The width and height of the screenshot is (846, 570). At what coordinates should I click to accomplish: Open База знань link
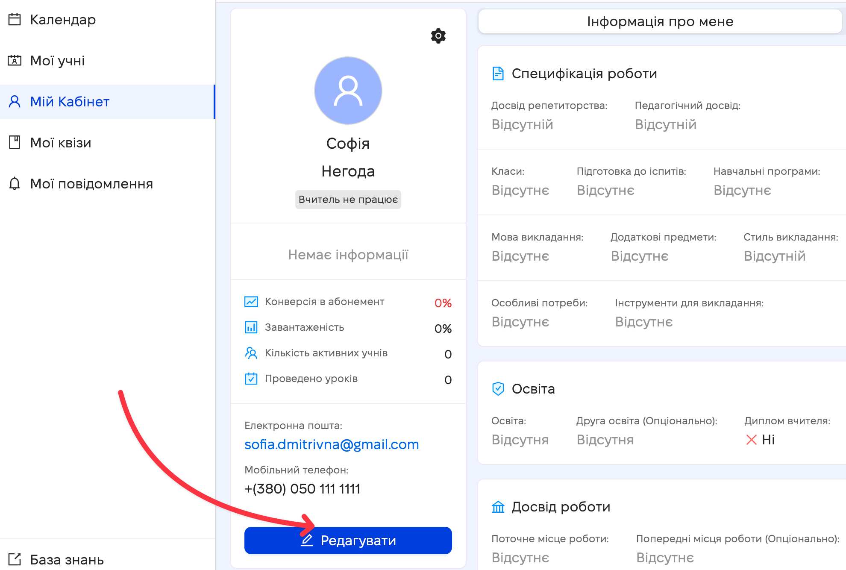[x=67, y=559]
